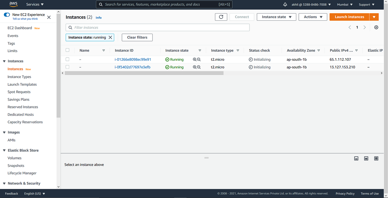Zoom out icon for instance i-0f5402d77697e3efb
Image resolution: width=388 pixels, height=198 pixels.
pyautogui.click(x=199, y=67)
